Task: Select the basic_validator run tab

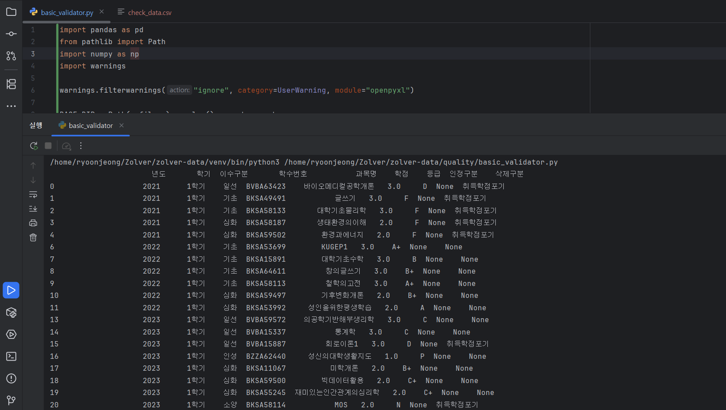Action: pos(91,126)
